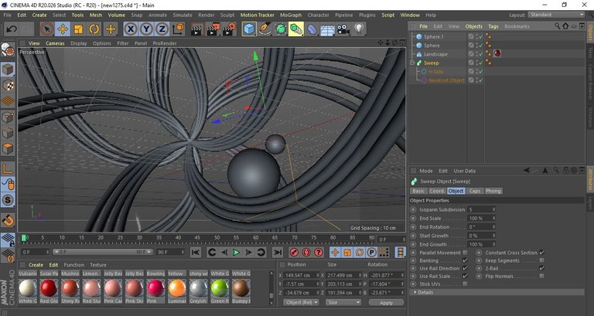This screenshot has width=594, height=316.
Task: Open the spline pen tool
Action: [265, 29]
